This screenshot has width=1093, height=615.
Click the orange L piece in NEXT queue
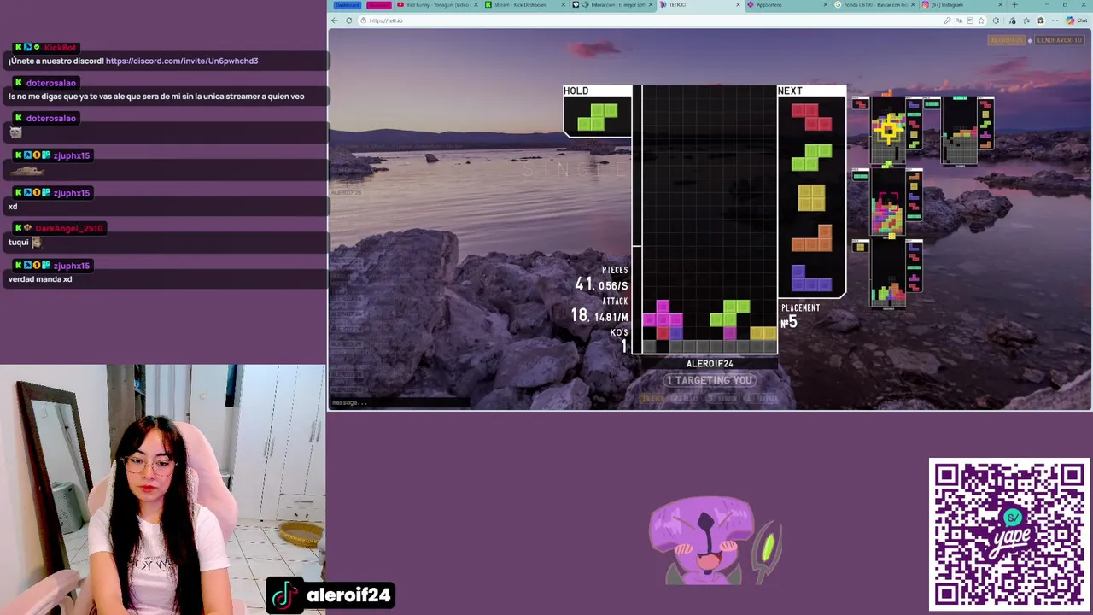point(811,237)
